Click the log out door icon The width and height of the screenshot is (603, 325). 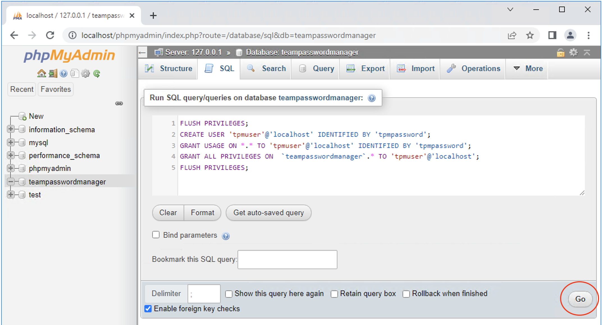pyautogui.click(x=53, y=74)
